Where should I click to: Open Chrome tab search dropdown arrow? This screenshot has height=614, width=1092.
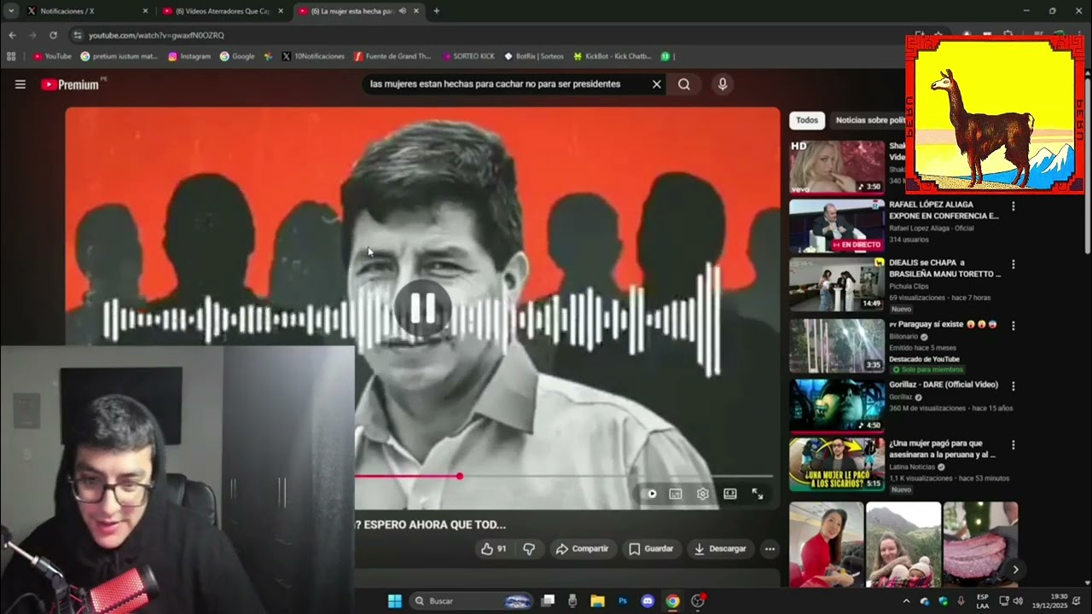tap(11, 11)
